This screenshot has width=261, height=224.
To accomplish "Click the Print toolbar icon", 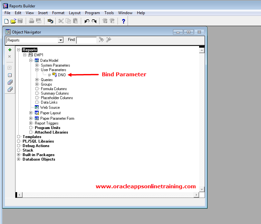I will [x=32, y=21].
